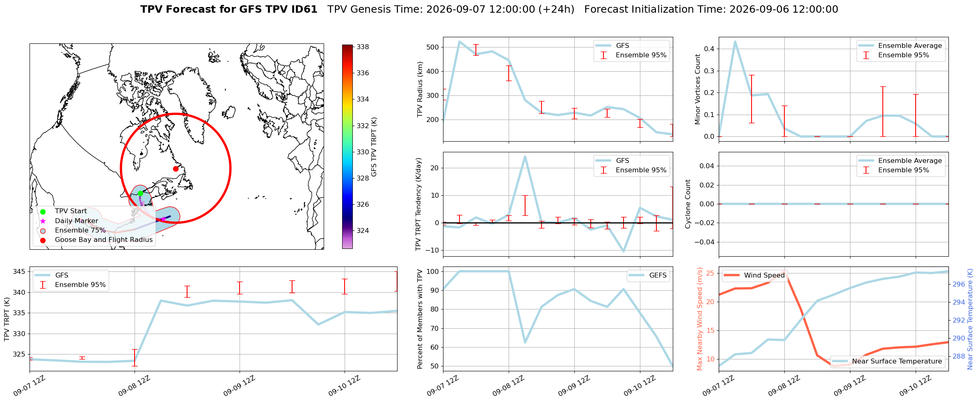Click '09-08 12Z' tick under the TPV TRPT plot
Image resolution: width=978 pixels, height=402 pixels.
(134, 386)
